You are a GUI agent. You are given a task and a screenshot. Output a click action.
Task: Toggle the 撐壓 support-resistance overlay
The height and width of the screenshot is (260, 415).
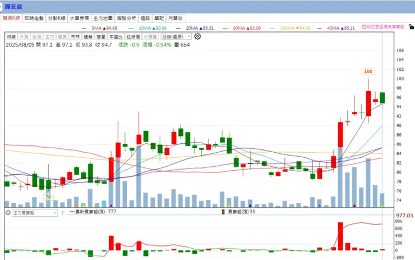pyautogui.click(x=101, y=37)
